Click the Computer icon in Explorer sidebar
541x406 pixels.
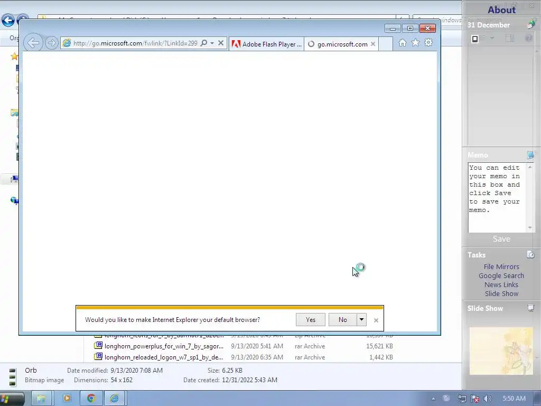[x=14, y=179]
